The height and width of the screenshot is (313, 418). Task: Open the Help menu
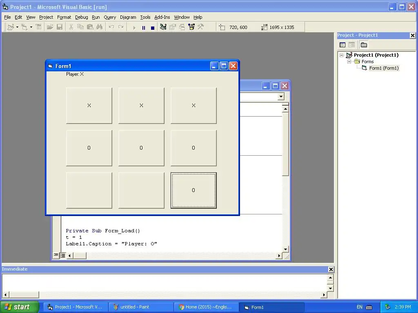pos(198,17)
